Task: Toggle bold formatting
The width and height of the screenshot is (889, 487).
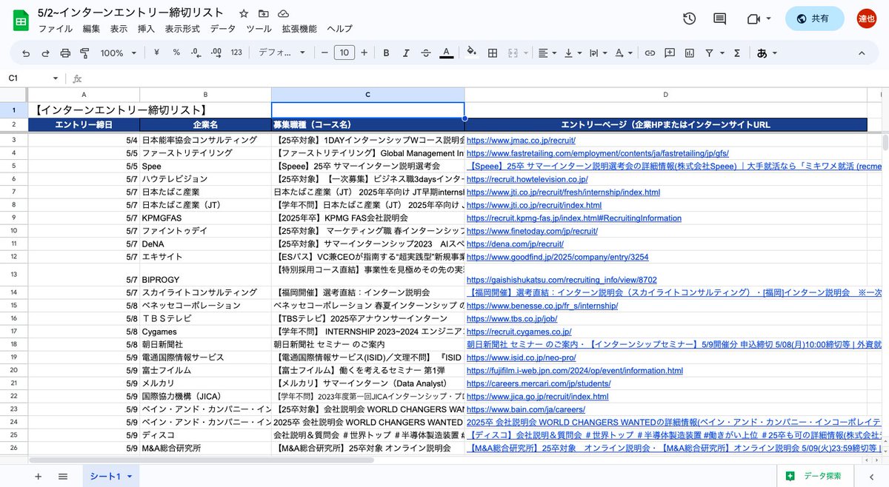Action: click(386, 53)
